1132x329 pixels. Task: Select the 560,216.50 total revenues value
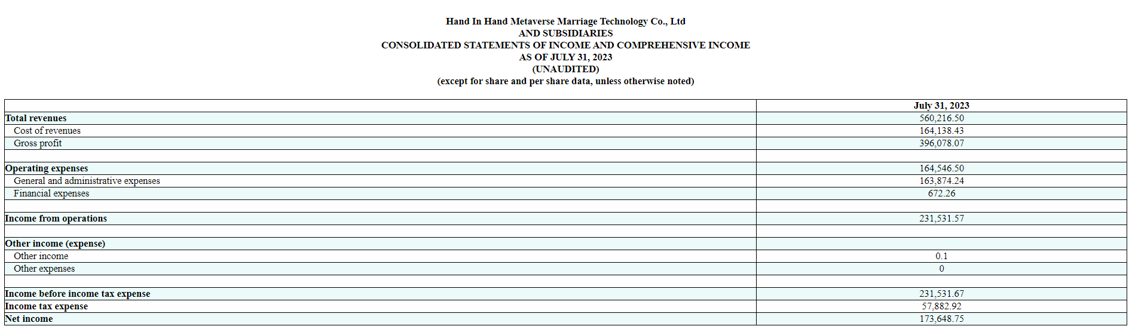click(x=941, y=118)
